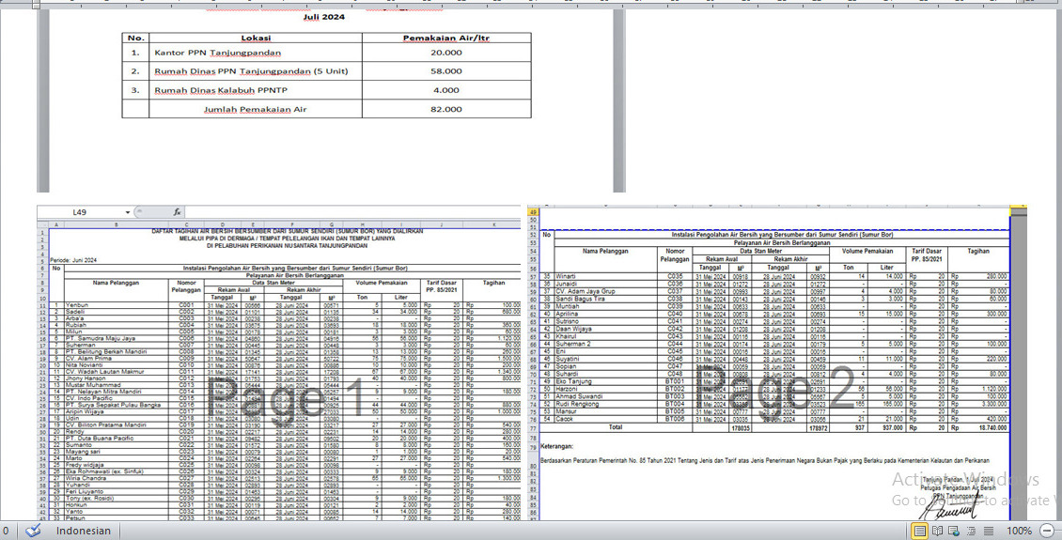The image size is (1062, 540).
Task: Click 'Periode: Juni 2024' in the Page 1 picture
Action: coord(74,260)
